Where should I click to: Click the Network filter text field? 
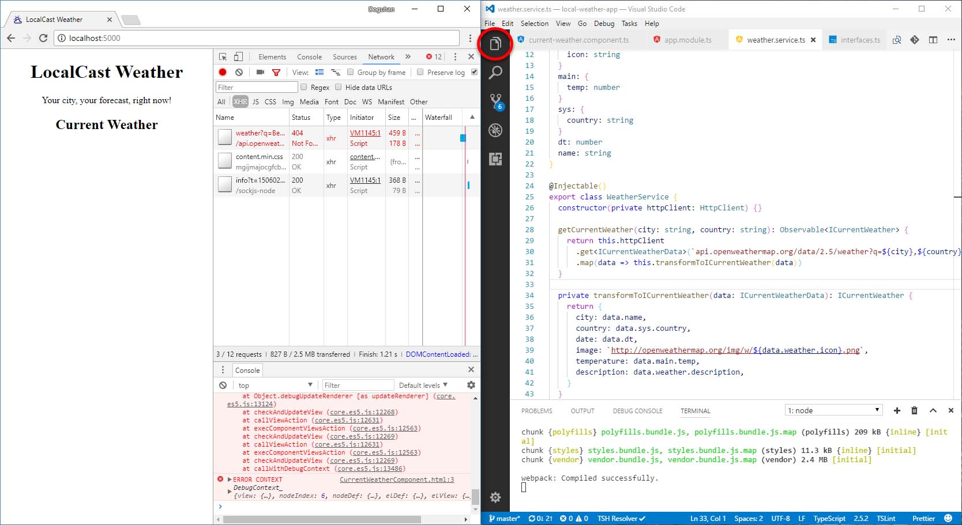(x=256, y=87)
